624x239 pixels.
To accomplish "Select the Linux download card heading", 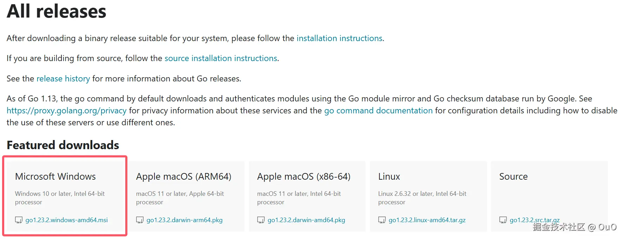I will click(x=389, y=176).
